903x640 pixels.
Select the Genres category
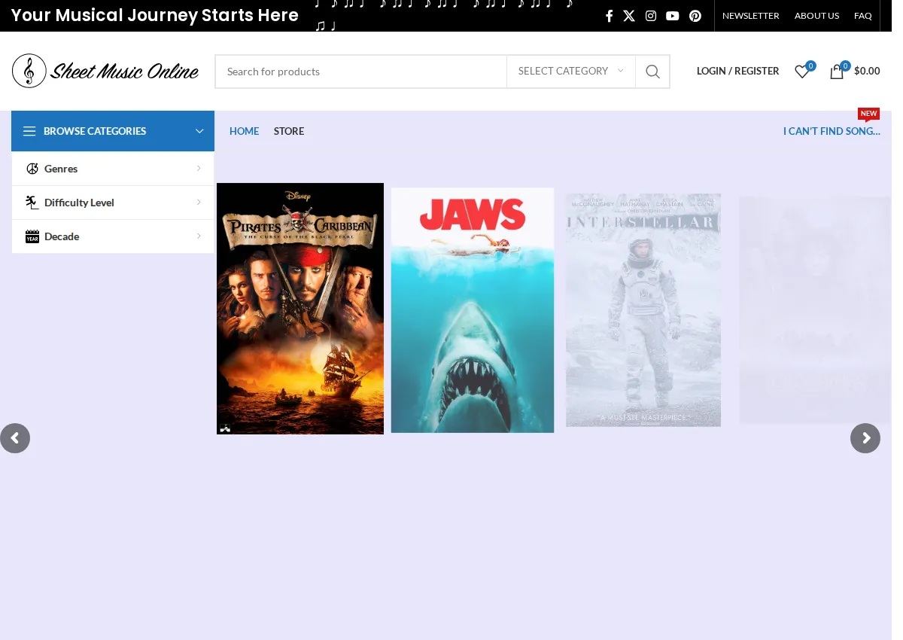113,169
